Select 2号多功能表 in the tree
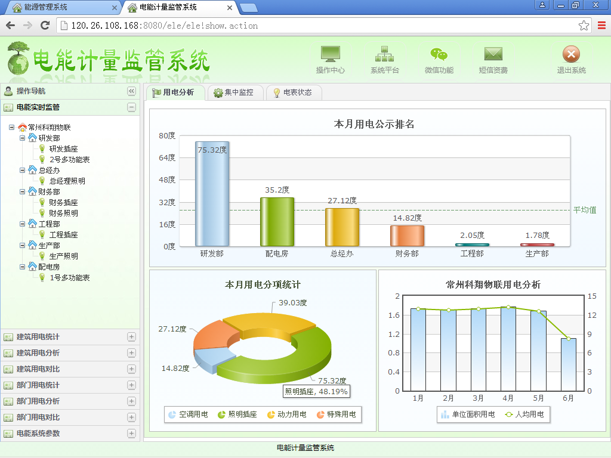Screen dimensions: 611x458 [69, 159]
